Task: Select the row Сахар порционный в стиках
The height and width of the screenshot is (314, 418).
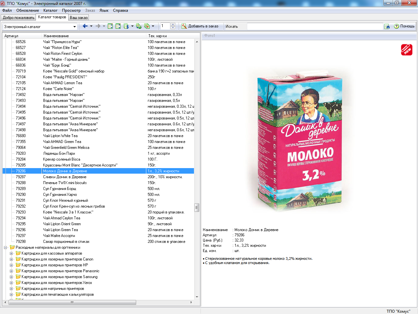Action: click(x=98, y=242)
